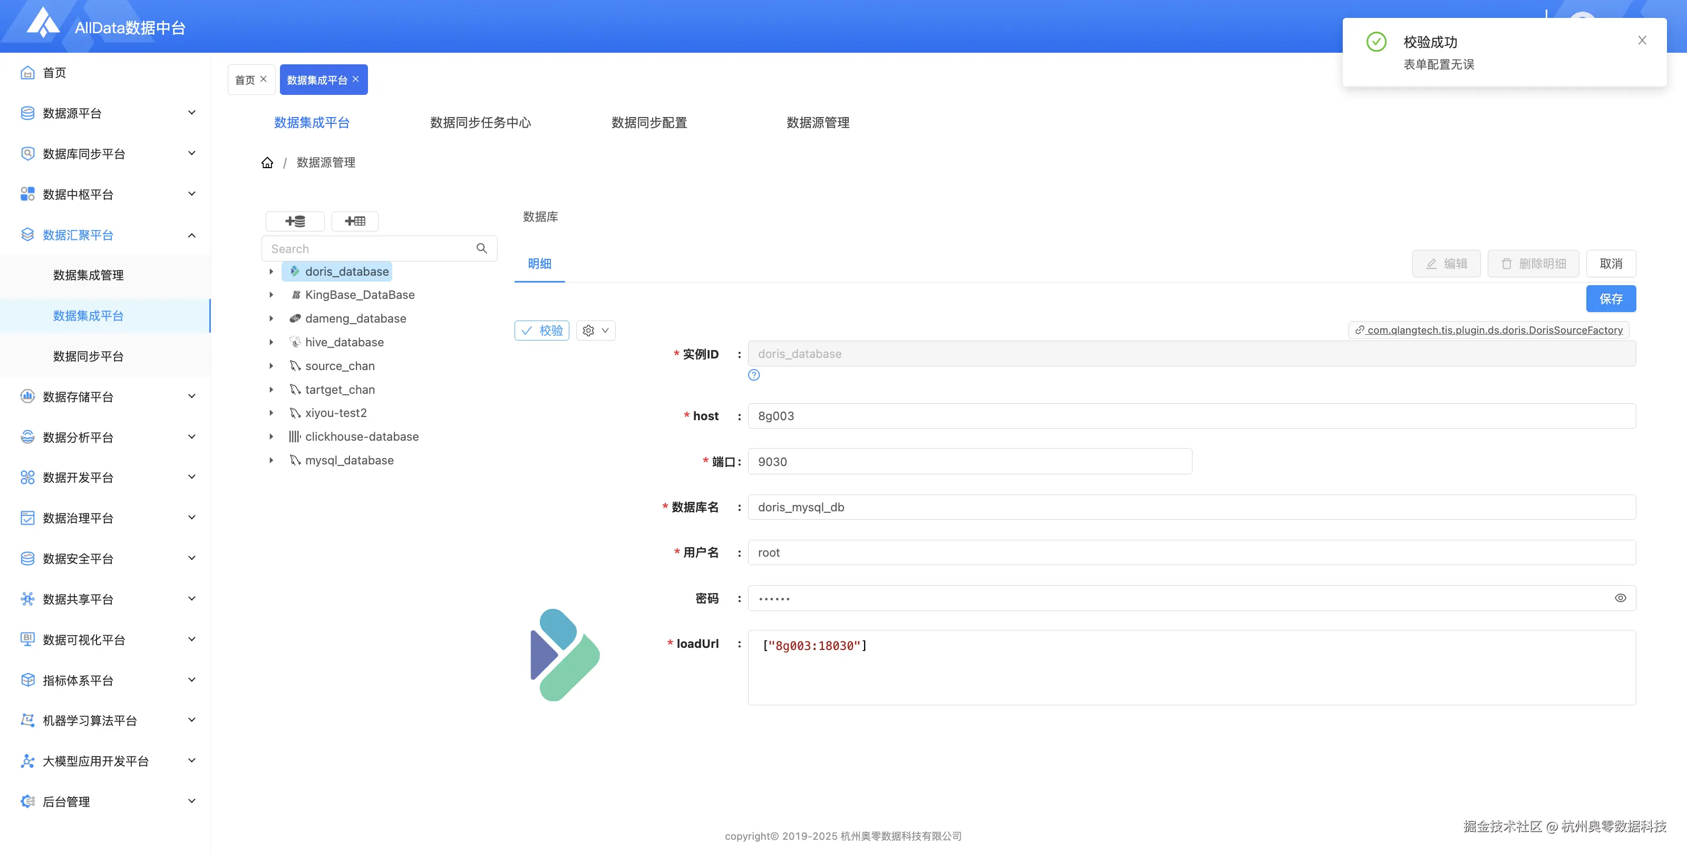Switch to 数据同步任务中心 tab
Image resolution: width=1687 pixels, height=854 pixels.
point(480,122)
